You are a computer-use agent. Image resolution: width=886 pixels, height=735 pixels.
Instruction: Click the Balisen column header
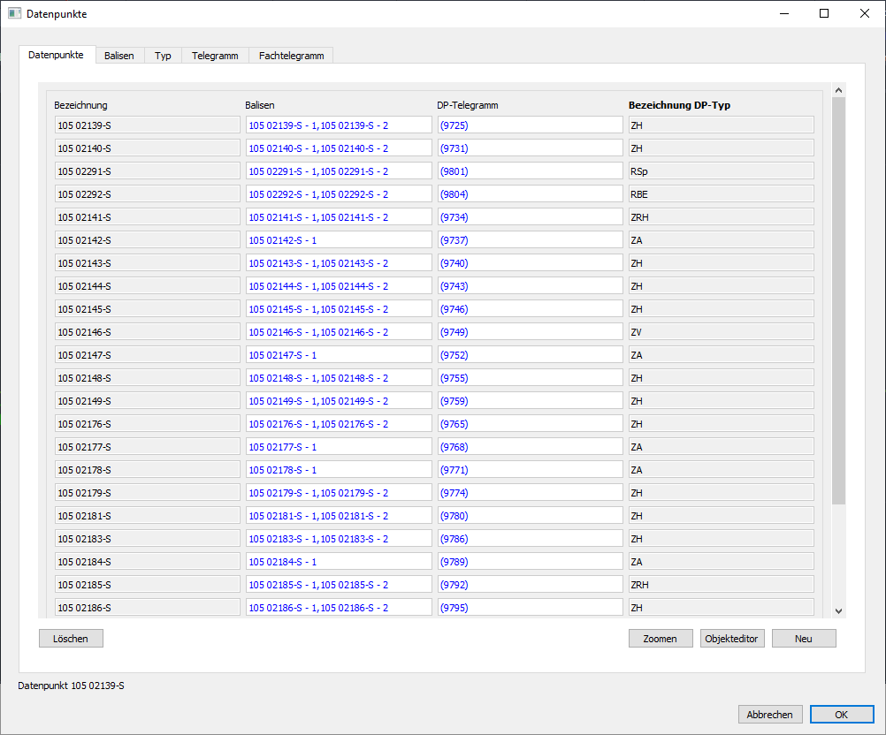pos(260,105)
